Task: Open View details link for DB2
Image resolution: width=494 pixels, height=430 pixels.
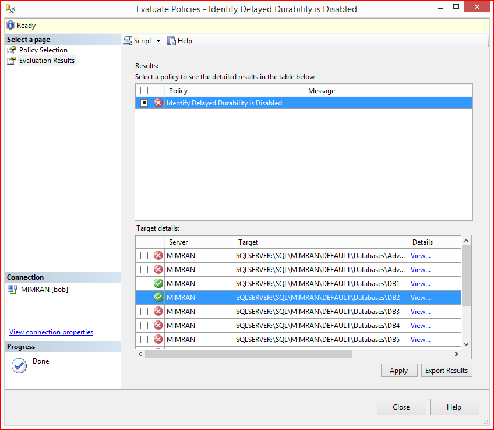Action: click(x=420, y=298)
